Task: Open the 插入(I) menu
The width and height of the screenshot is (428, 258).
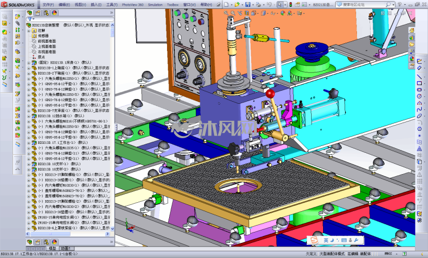Action: click(96, 5)
